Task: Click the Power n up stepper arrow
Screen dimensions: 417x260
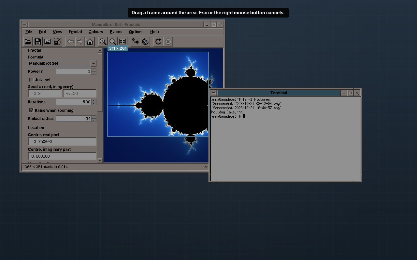Action: (94, 70)
